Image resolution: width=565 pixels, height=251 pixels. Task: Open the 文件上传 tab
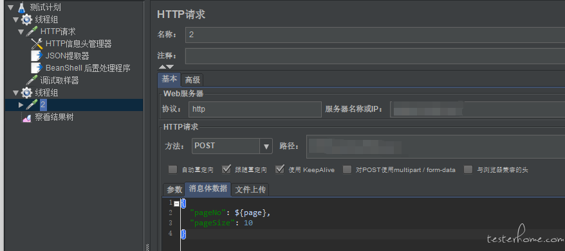(250, 189)
